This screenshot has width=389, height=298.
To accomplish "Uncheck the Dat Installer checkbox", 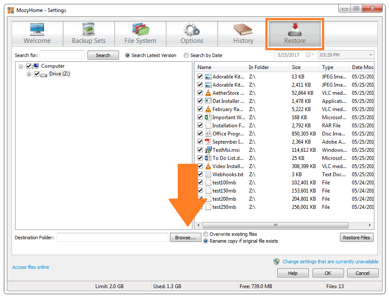I will pos(200,101).
